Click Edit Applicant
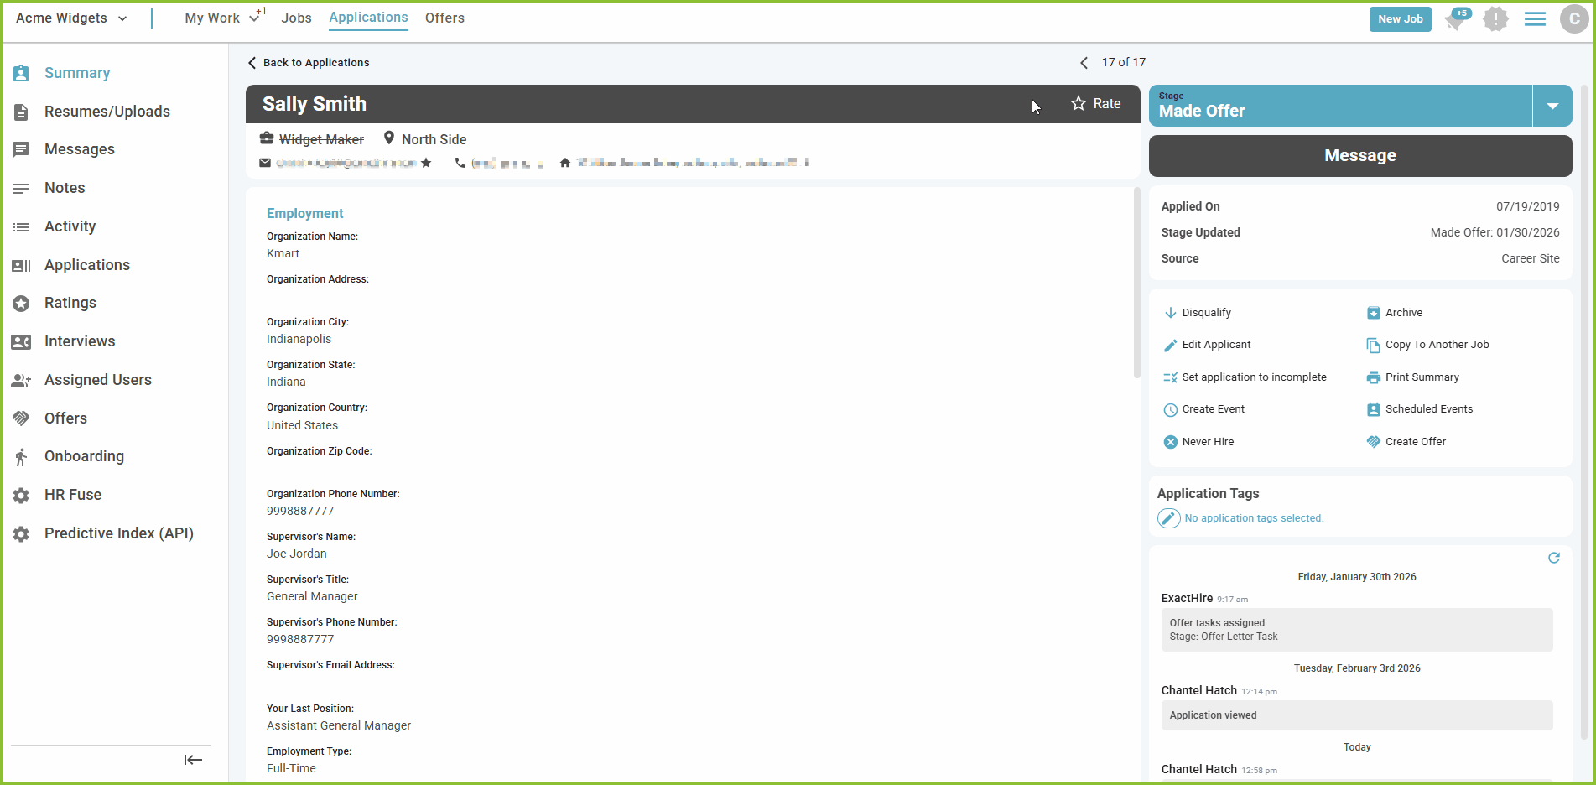 [x=1207, y=345]
